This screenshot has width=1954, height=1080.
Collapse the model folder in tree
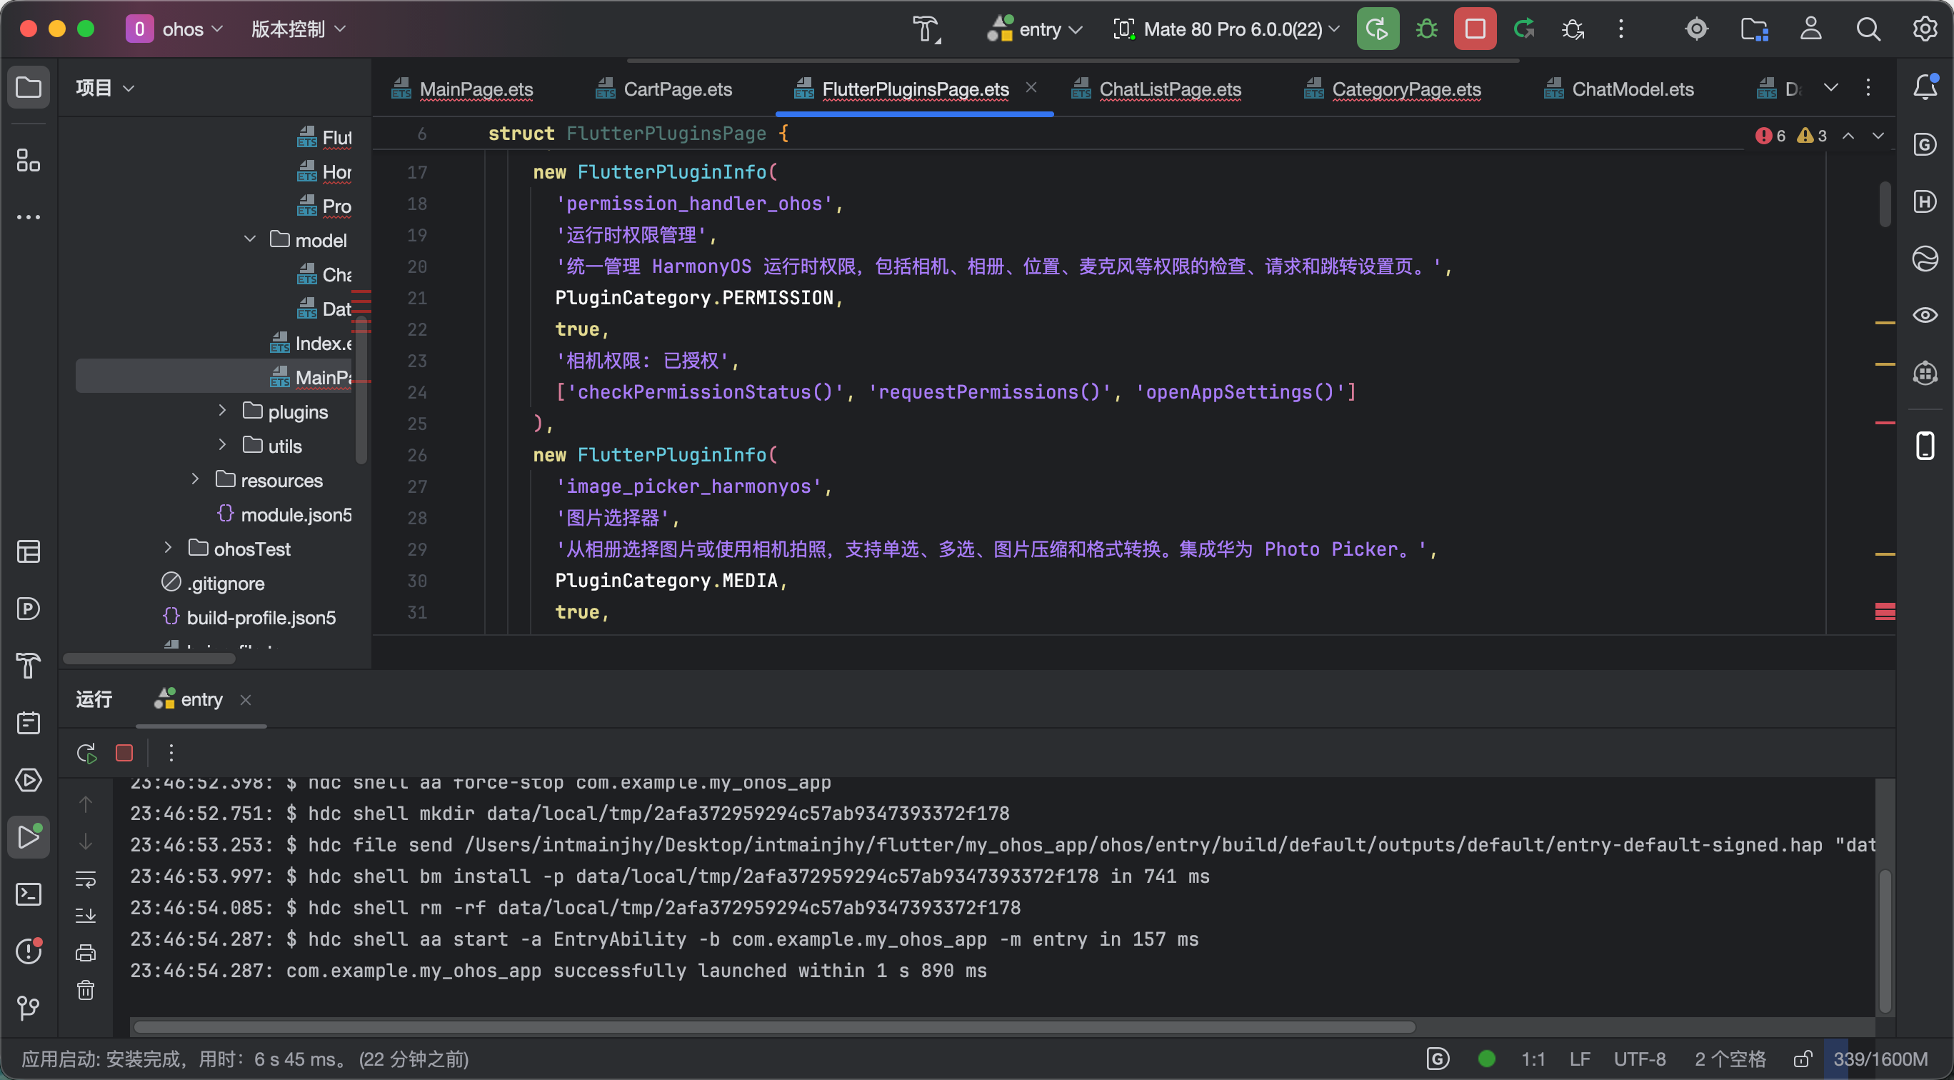point(249,239)
